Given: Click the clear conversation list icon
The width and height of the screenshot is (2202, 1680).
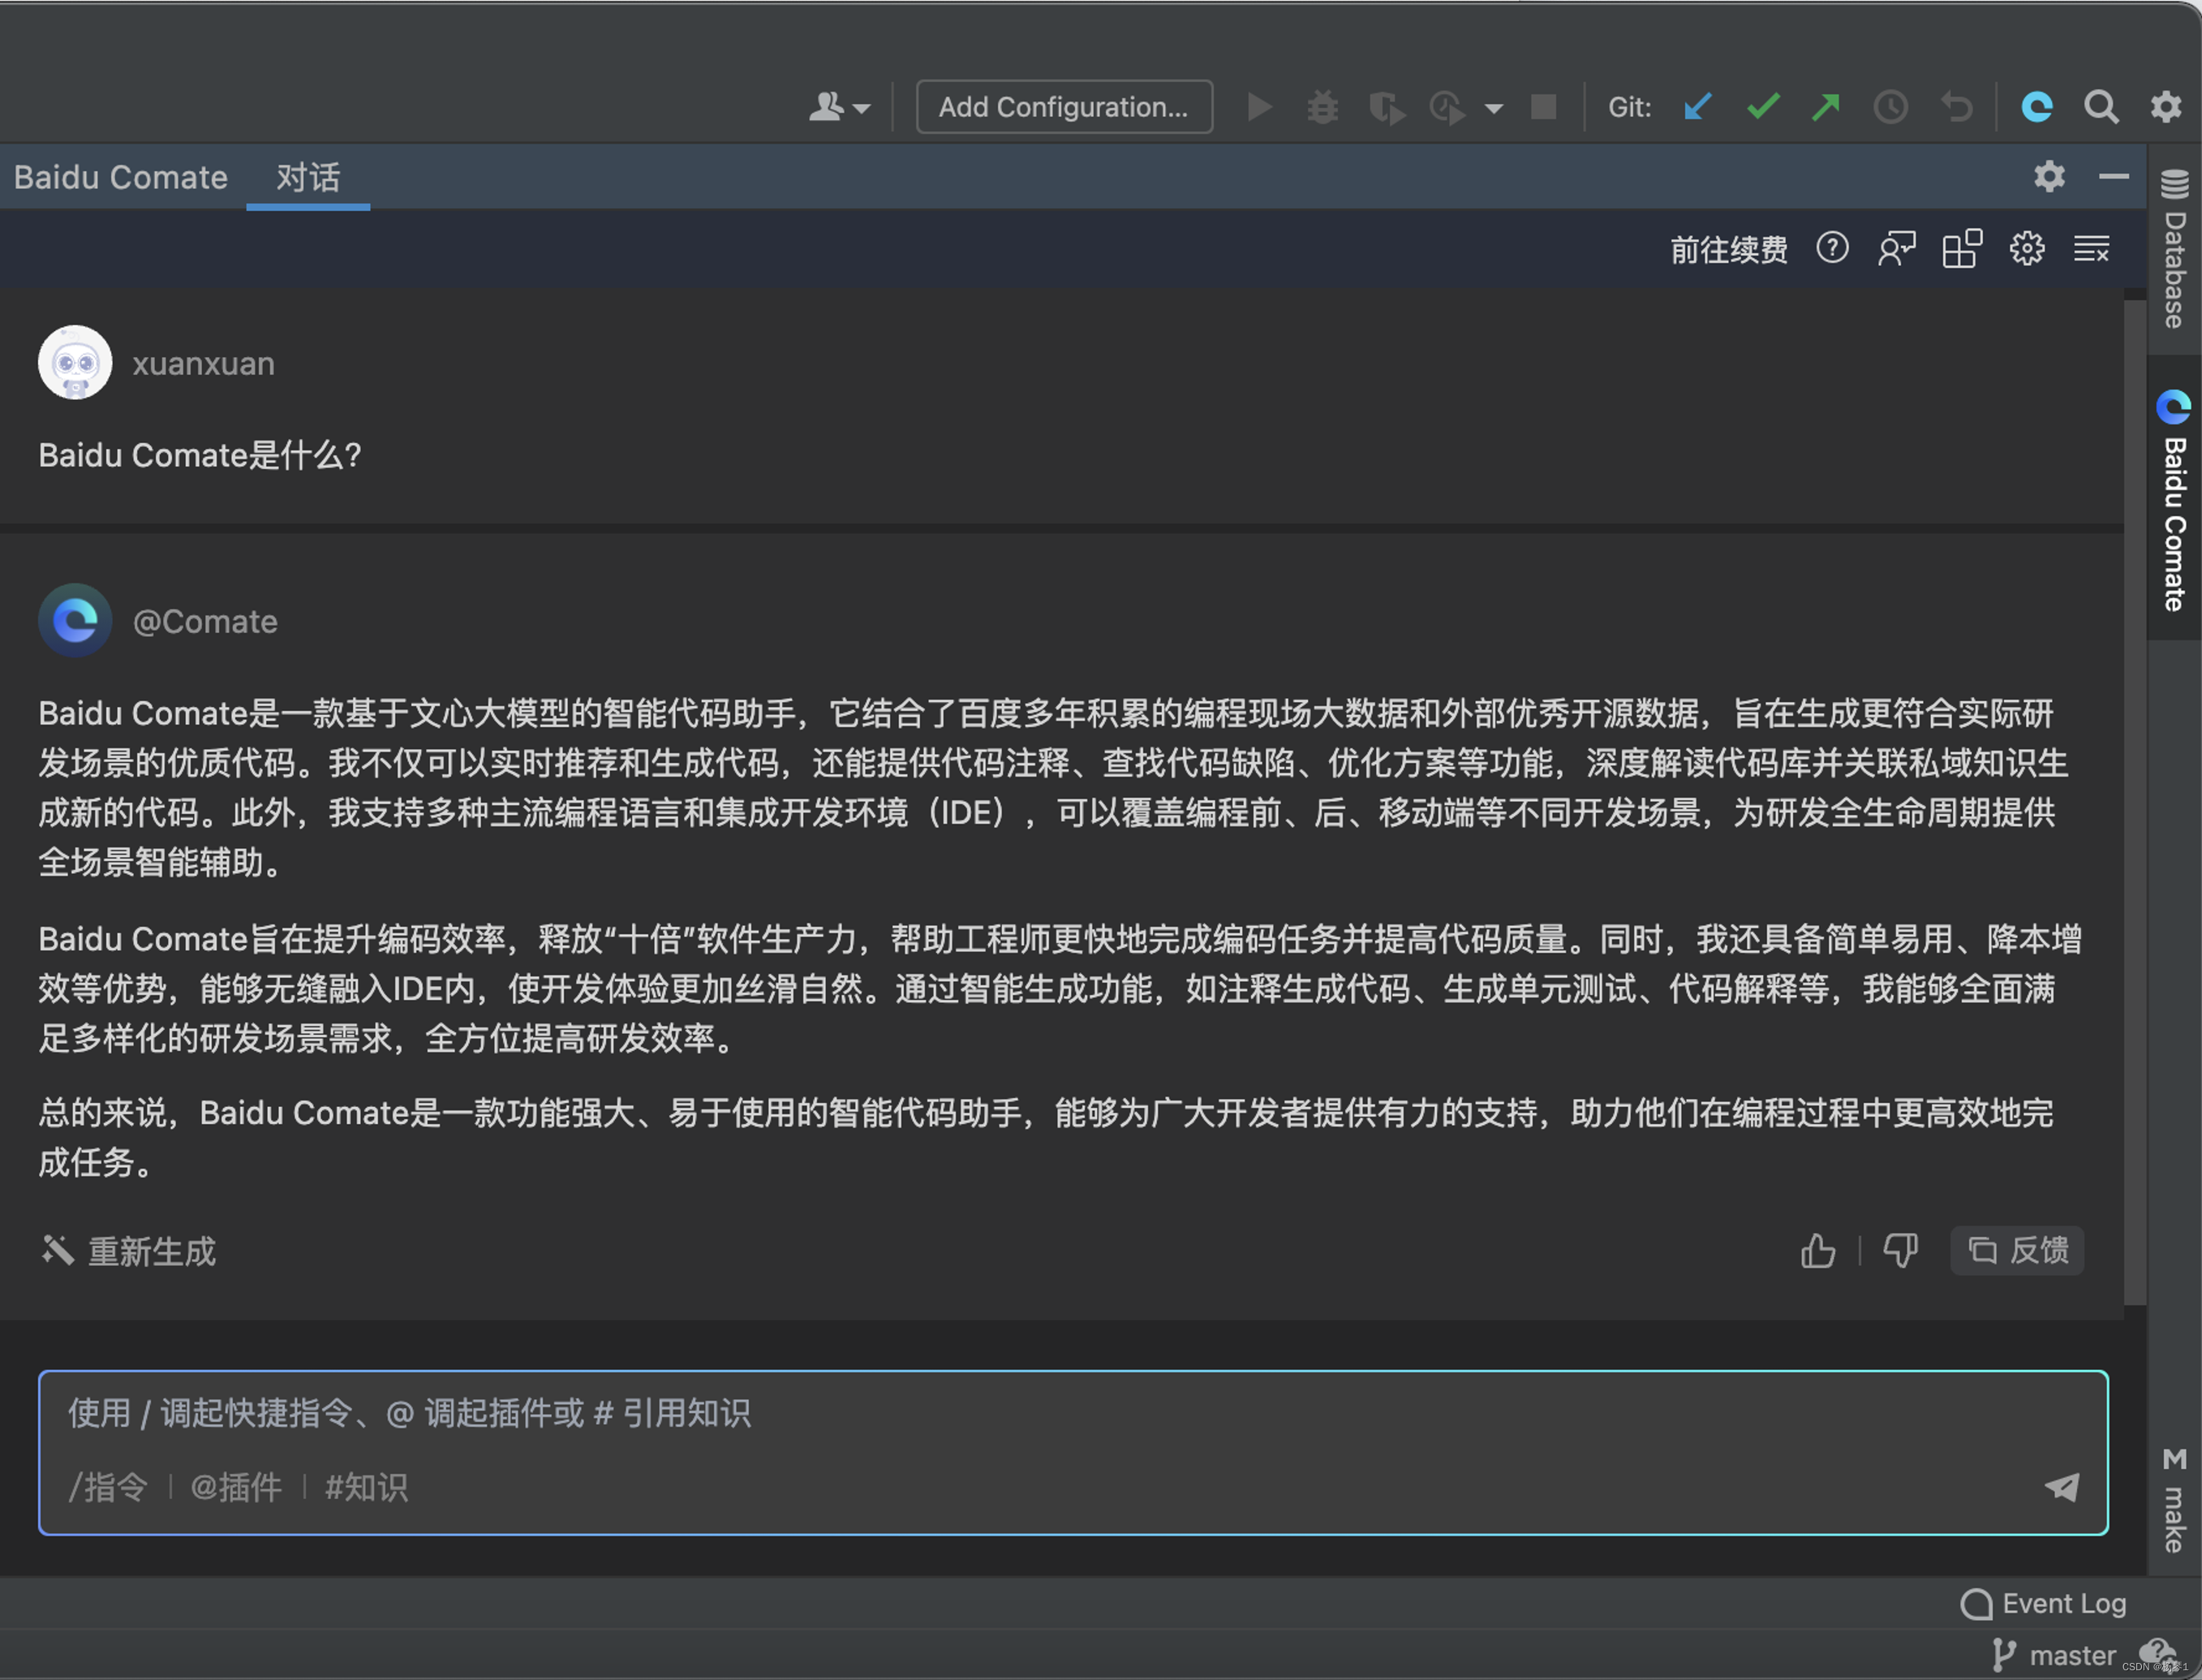Looking at the screenshot, I should tap(2091, 248).
